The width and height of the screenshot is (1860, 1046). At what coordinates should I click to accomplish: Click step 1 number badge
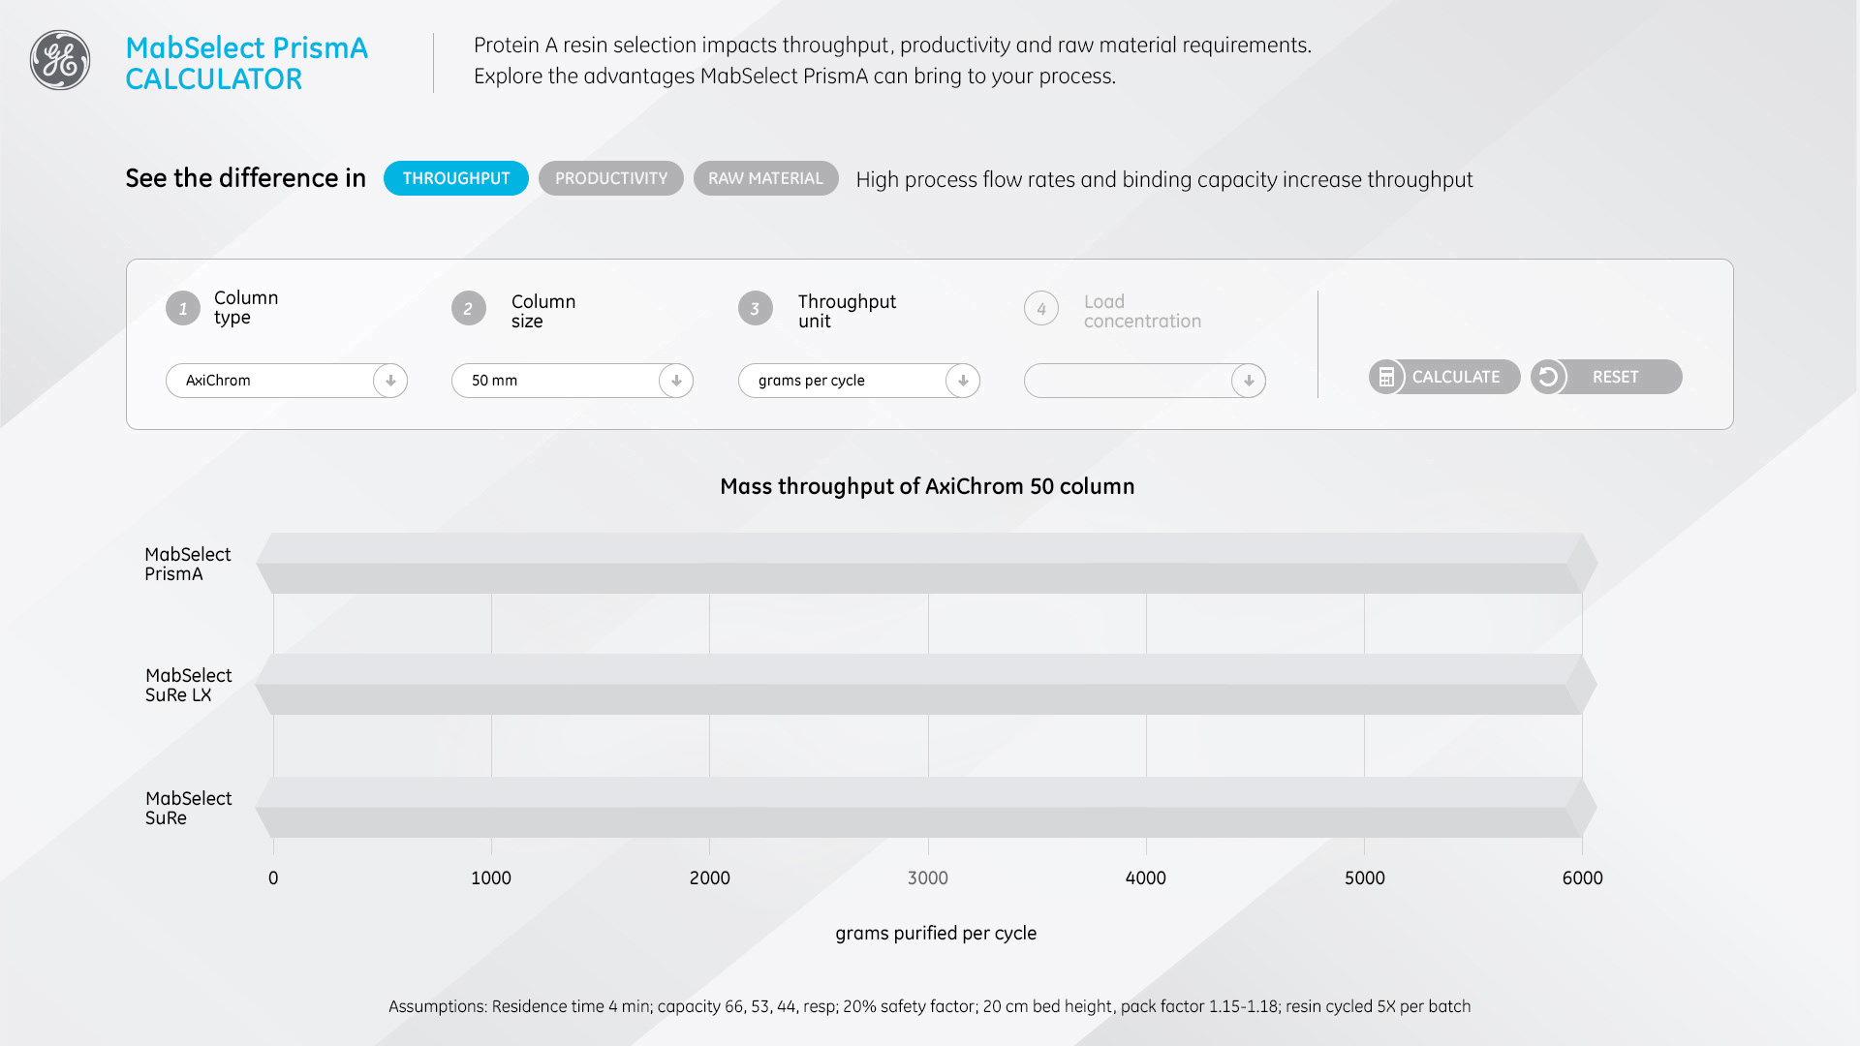pos(183,308)
